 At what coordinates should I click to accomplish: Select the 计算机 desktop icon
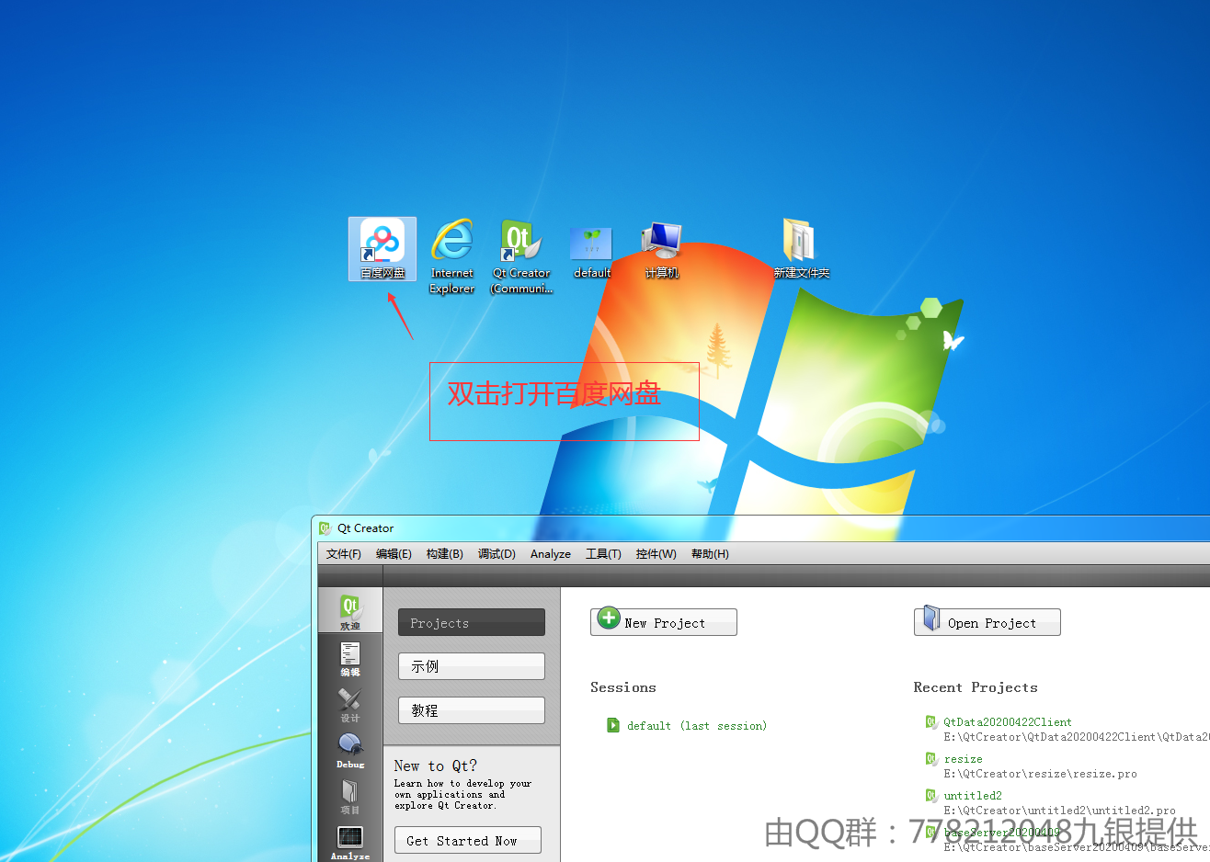pos(661,250)
